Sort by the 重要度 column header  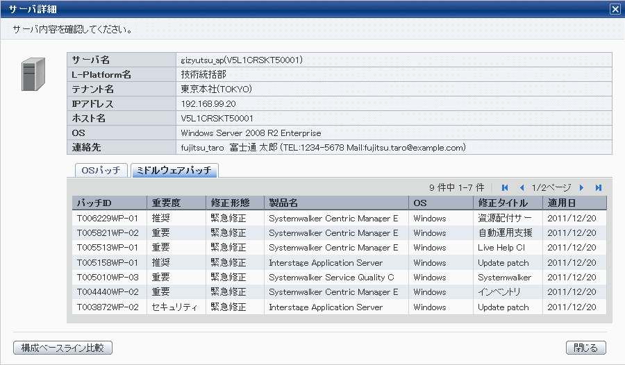(x=176, y=203)
